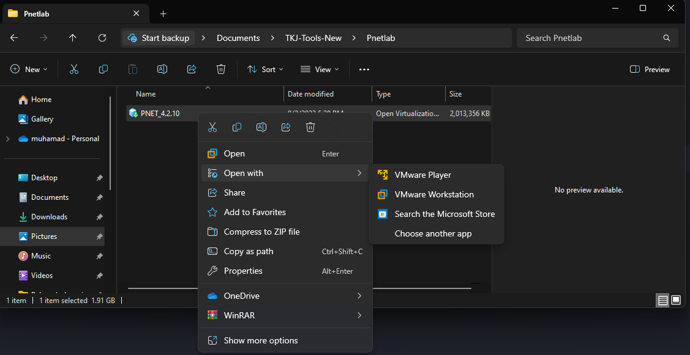Navigate to Documents in the breadcrumb
The height and width of the screenshot is (355, 690).
click(238, 38)
